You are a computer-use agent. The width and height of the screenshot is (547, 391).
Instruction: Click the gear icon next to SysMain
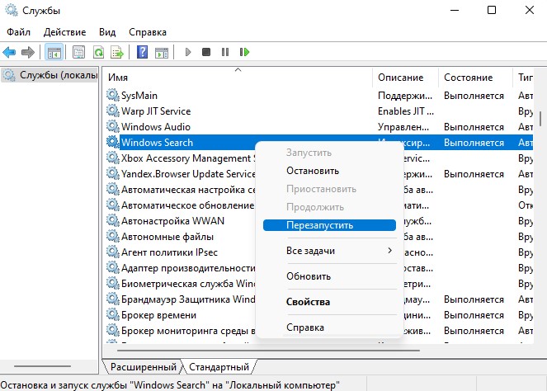[113, 95]
